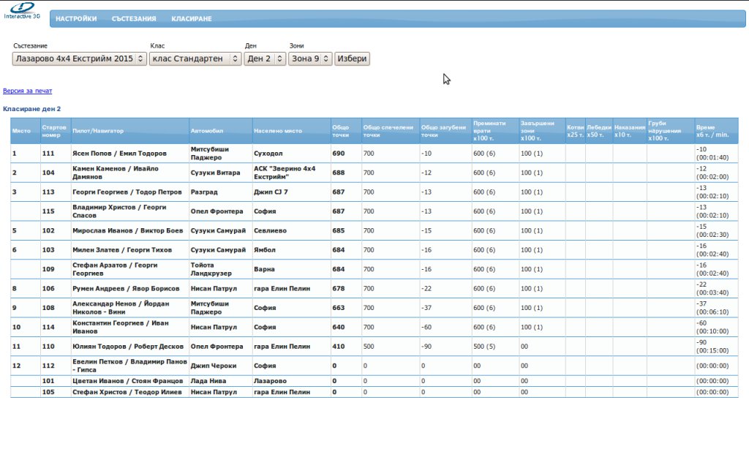Open the СЪСТЕЗАНИЯ menu

click(x=134, y=19)
